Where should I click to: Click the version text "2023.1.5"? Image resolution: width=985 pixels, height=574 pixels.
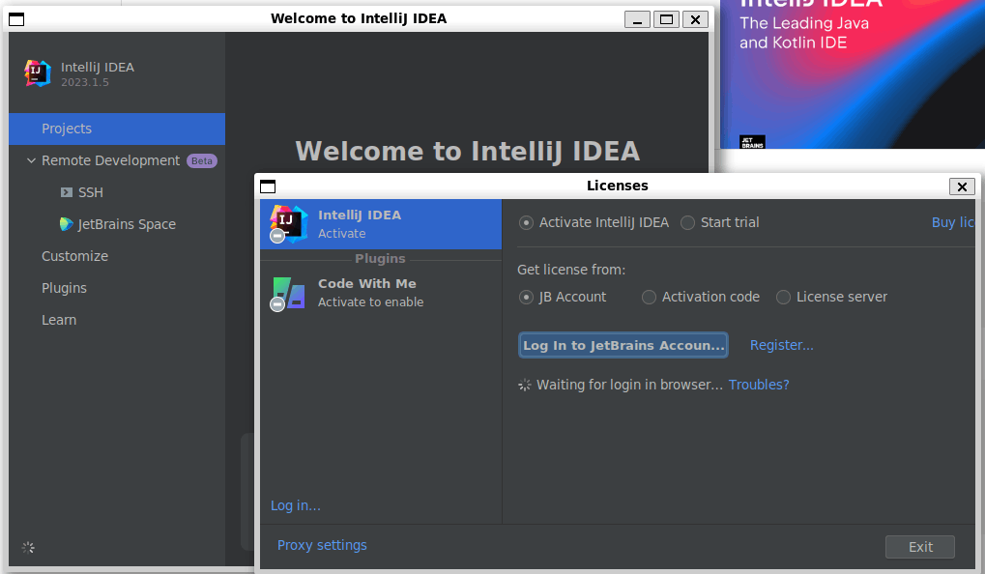85,82
